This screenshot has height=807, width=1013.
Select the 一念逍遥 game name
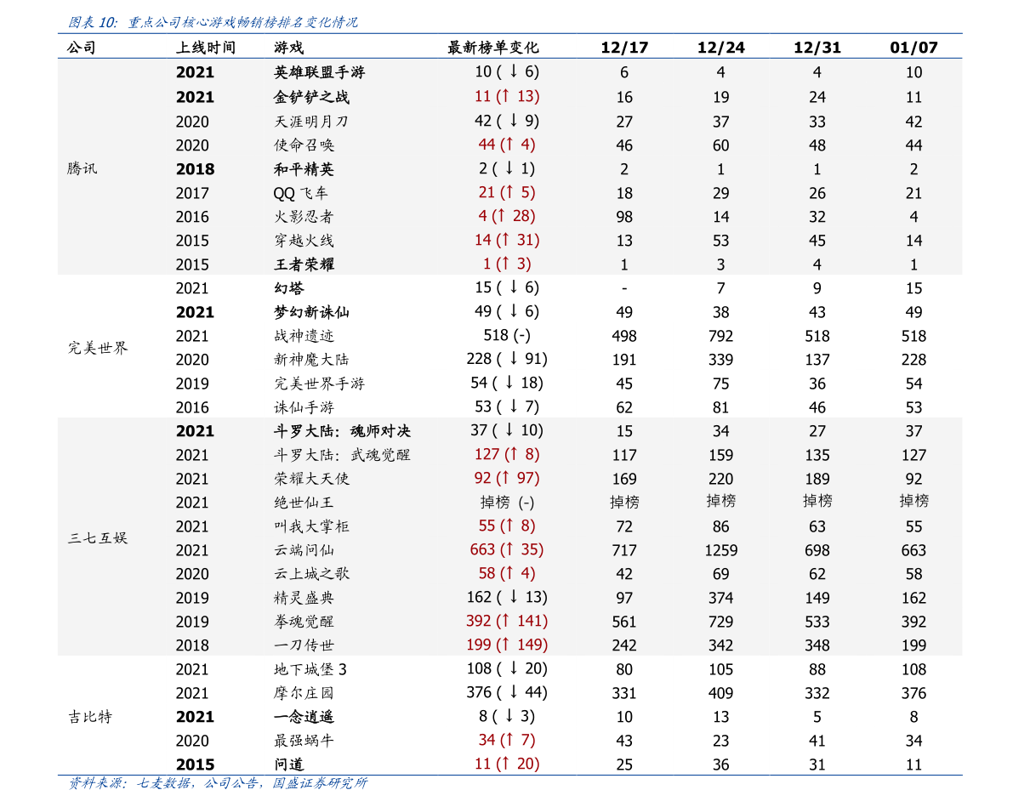(304, 717)
